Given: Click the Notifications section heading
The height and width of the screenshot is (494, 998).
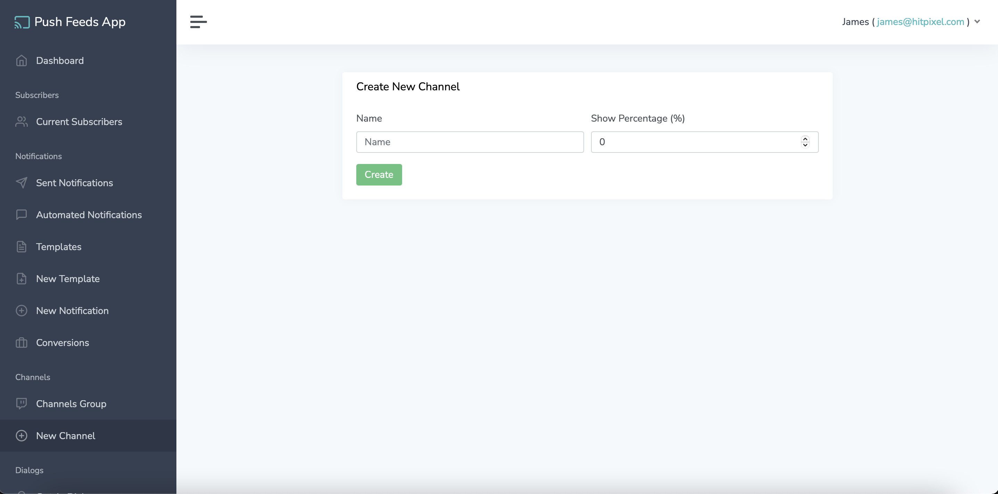Looking at the screenshot, I should (38, 156).
